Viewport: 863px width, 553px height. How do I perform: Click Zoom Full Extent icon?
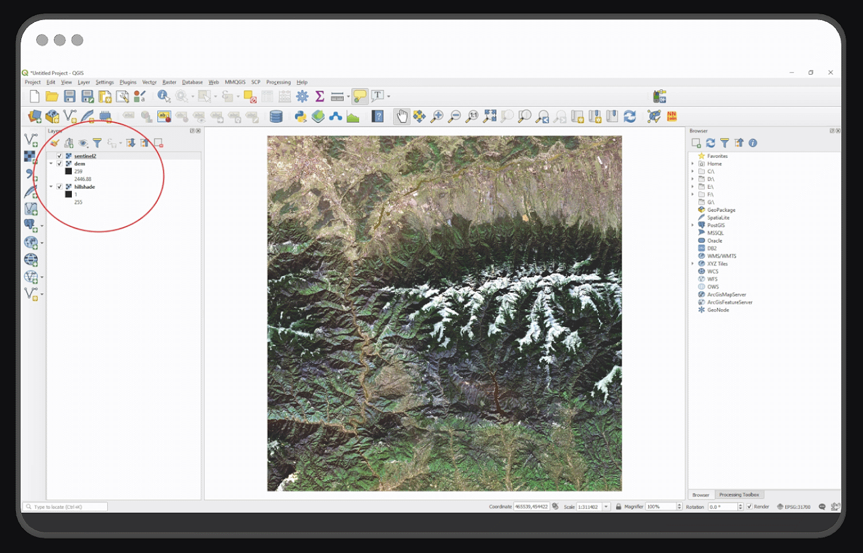(x=489, y=116)
